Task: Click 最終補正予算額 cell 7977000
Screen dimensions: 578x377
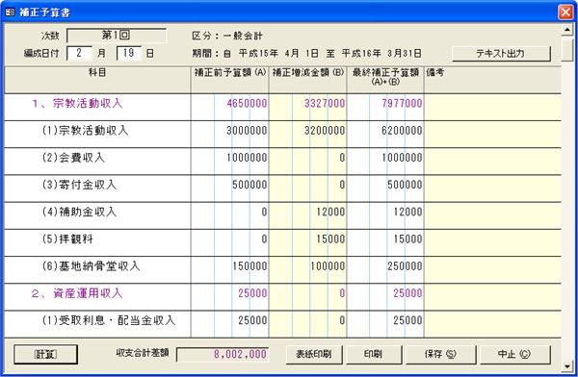Action: click(385, 107)
